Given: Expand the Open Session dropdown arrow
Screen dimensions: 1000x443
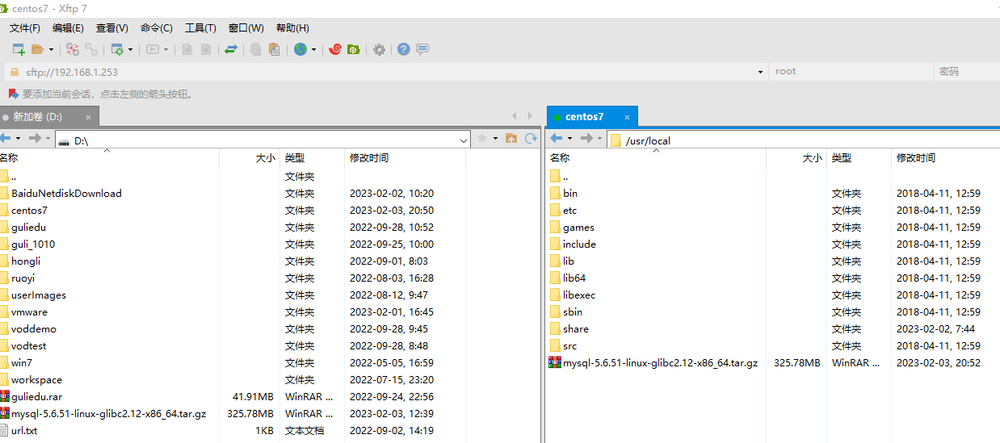Looking at the screenshot, I should (51, 49).
